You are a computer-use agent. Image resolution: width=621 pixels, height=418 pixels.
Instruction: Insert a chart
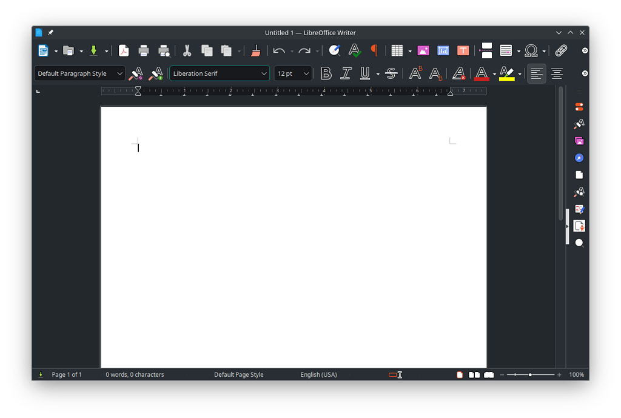click(x=443, y=50)
